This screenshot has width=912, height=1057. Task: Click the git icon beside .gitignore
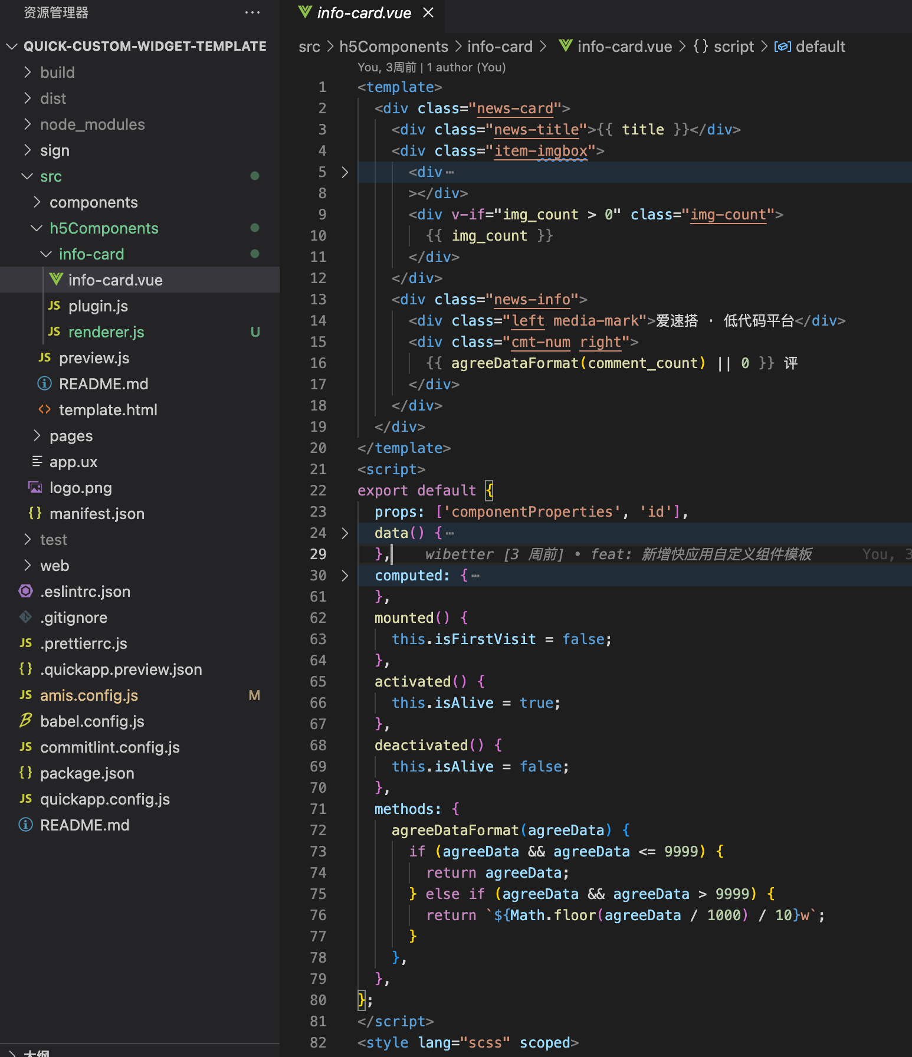(x=26, y=617)
